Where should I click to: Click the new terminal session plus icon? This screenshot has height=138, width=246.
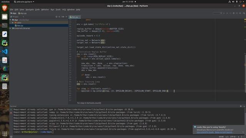(11, 110)
